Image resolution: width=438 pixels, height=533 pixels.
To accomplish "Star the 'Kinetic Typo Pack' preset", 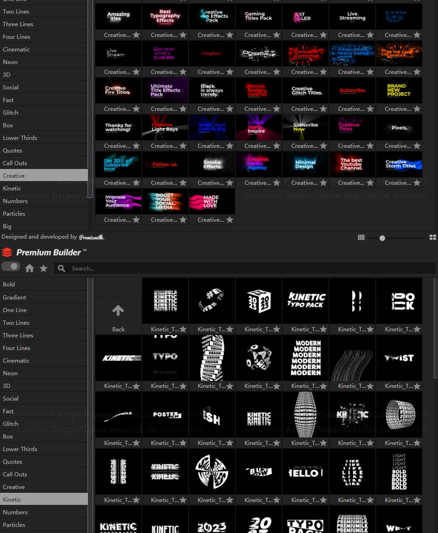I will pos(323,329).
